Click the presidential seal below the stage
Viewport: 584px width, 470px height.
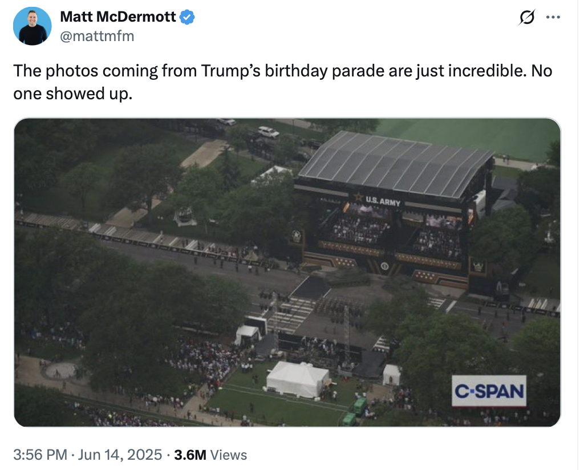coord(384,266)
